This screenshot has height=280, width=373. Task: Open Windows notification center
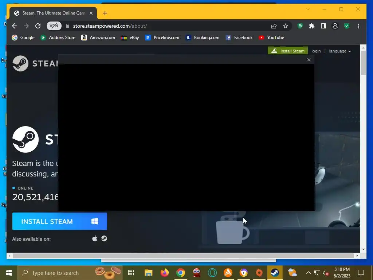coord(361,273)
